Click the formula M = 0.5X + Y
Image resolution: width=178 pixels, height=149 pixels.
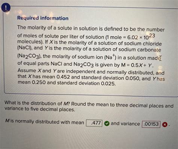(137, 65)
